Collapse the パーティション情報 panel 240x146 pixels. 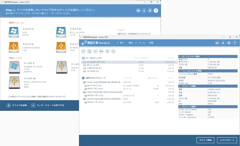point(180,56)
